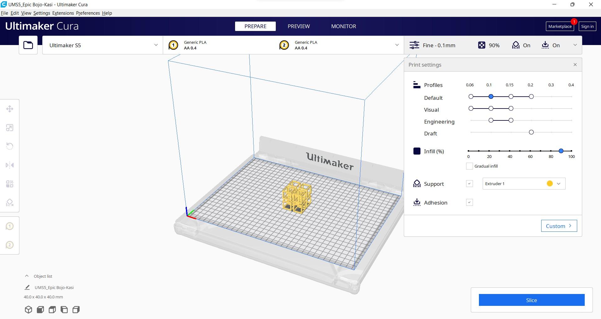The image size is (601, 319).
Task: Disable build plate Adhesion
Action: point(469,202)
